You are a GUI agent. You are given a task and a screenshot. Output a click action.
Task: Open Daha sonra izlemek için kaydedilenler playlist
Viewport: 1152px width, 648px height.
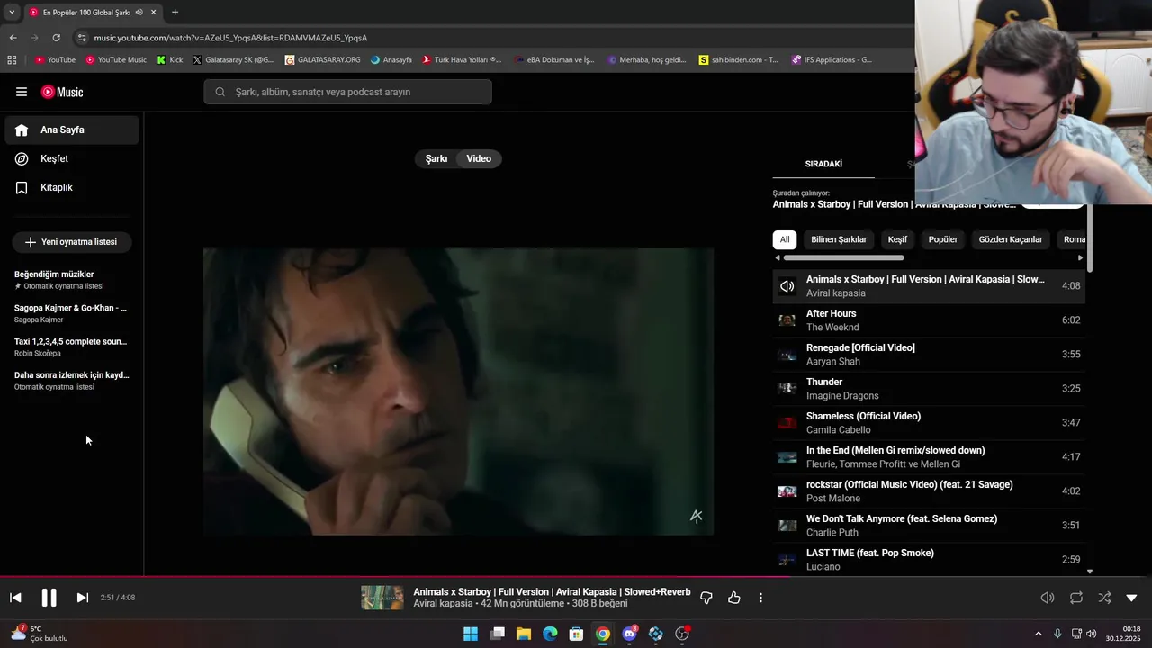pos(72,380)
